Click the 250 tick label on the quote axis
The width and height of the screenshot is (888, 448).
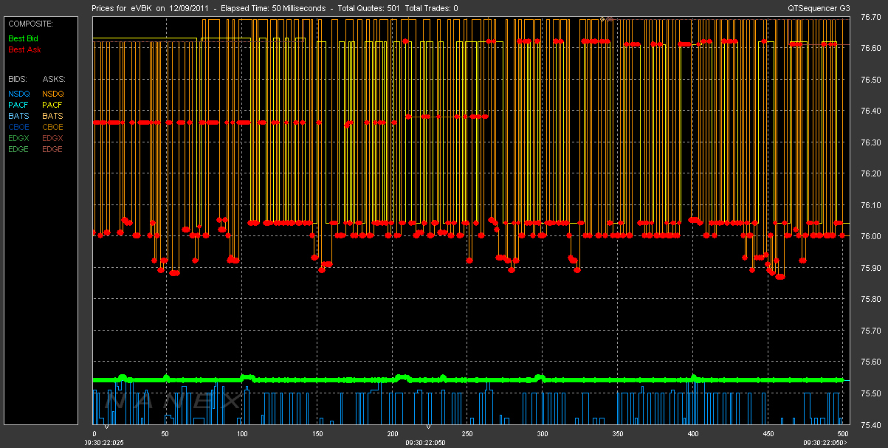(x=467, y=433)
